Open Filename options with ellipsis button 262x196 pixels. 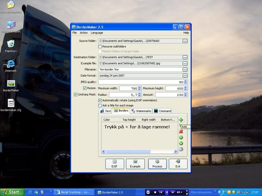185,70
